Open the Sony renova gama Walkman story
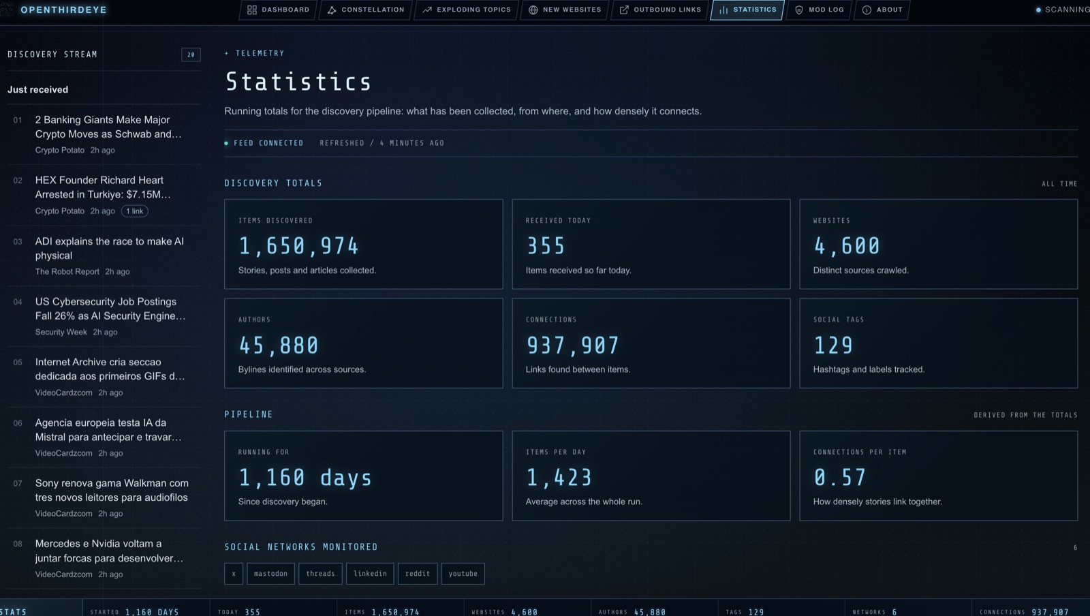 click(x=104, y=498)
